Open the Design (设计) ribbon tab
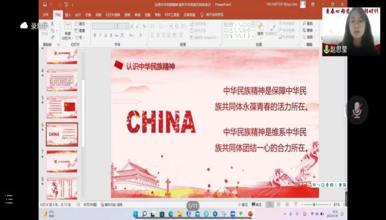The height and width of the screenshot is (220, 386). coord(78,15)
